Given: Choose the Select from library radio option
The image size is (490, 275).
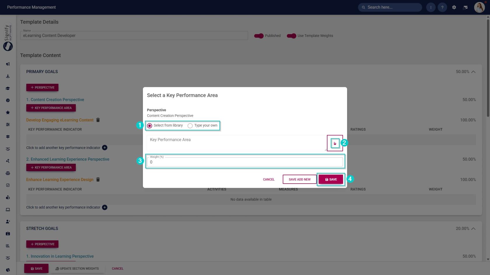Looking at the screenshot, I should 150,126.
